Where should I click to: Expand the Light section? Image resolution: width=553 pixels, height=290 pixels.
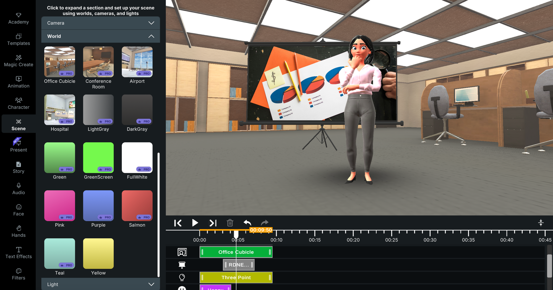100,284
